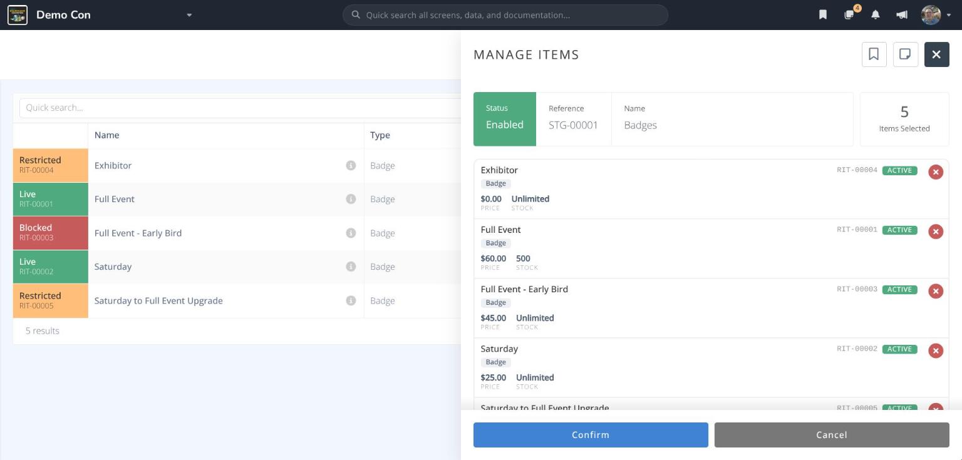Open the stacked items icon with badge 4

click(x=849, y=15)
